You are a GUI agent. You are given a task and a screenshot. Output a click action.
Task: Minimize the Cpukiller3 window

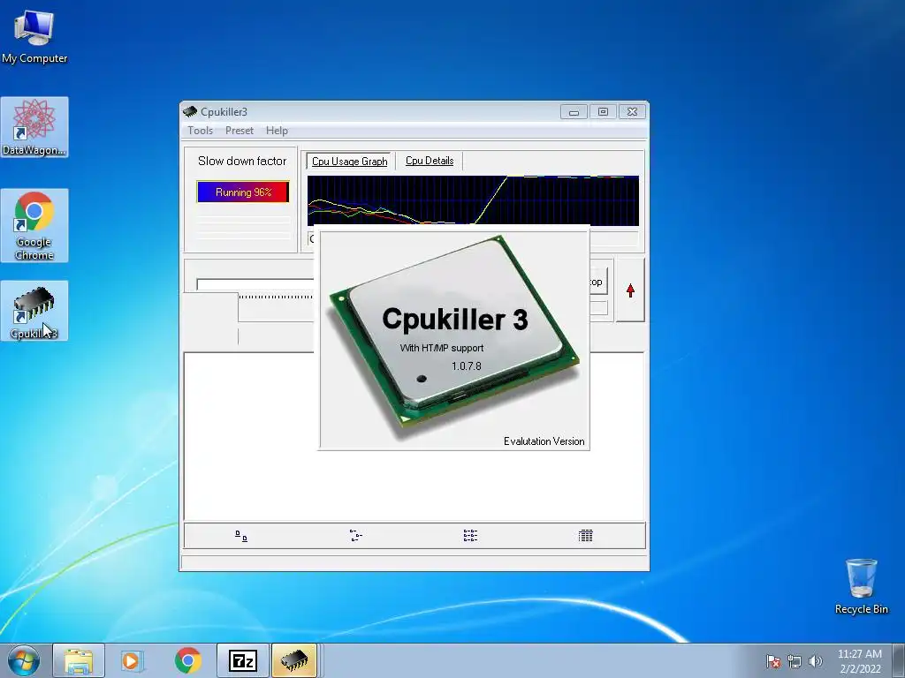pyautogui.click(x=574, y=112)
